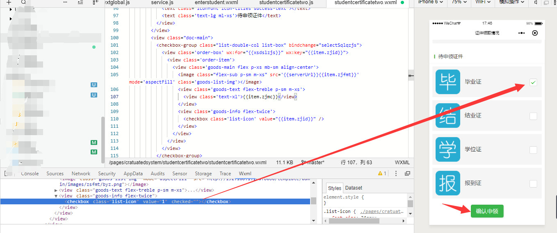
Task: Click the Wxml tree scroll-up arrow
Action: pos(313,182)
